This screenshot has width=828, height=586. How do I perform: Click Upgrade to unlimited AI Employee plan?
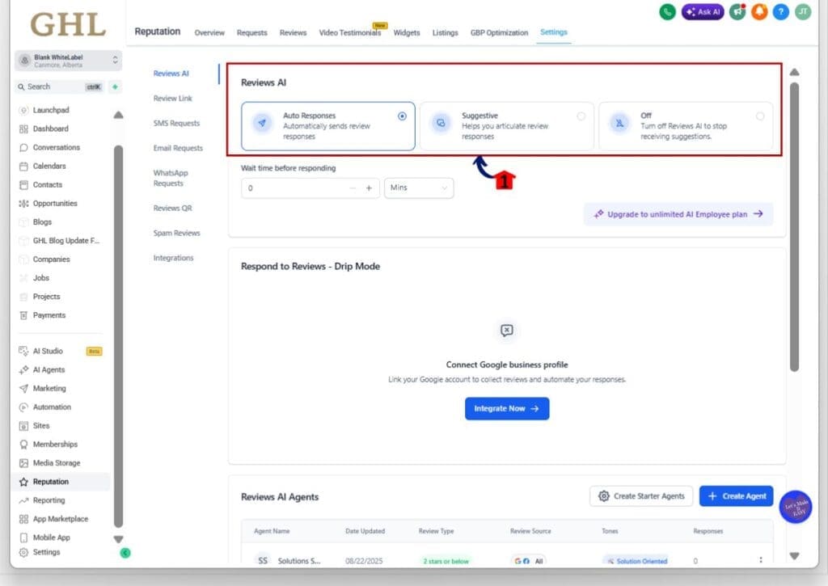678,214
